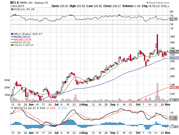Click the blue MA(50) line swatch
This screenshot has height=135, width=179.
tap(12, 37)
